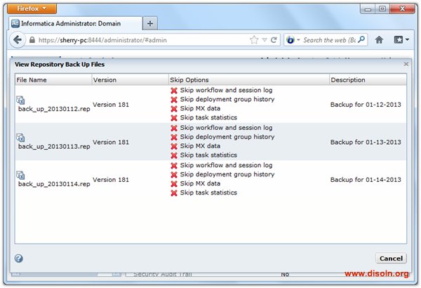Reload the page with the refresh icon

pos(274,40)
